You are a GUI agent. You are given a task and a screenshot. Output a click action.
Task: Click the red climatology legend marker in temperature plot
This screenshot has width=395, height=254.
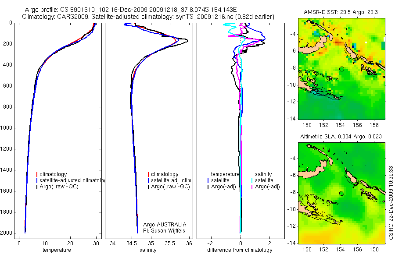37,174
